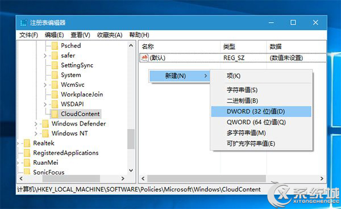Expand the Windows Defender node

point(36,124)
